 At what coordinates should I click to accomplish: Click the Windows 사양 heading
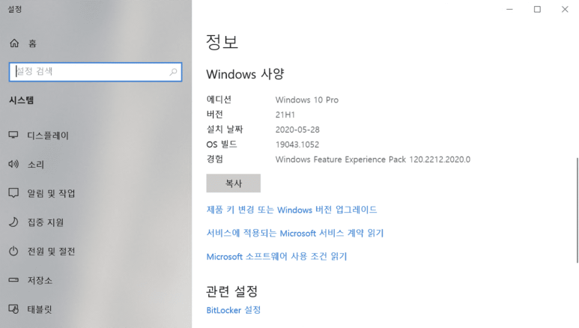pos(245,74)
